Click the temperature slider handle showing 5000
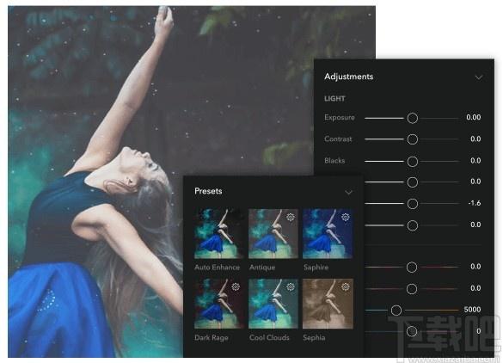The image size is (503, 363). 396,310
